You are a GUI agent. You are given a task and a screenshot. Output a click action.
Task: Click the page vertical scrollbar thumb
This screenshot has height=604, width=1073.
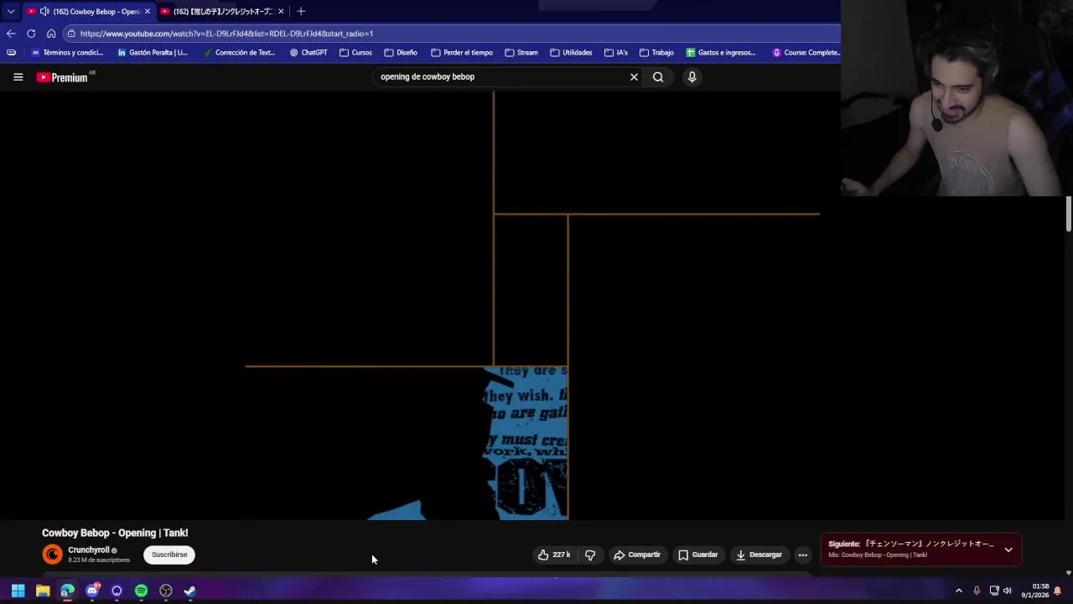(x=1068, y=214)
